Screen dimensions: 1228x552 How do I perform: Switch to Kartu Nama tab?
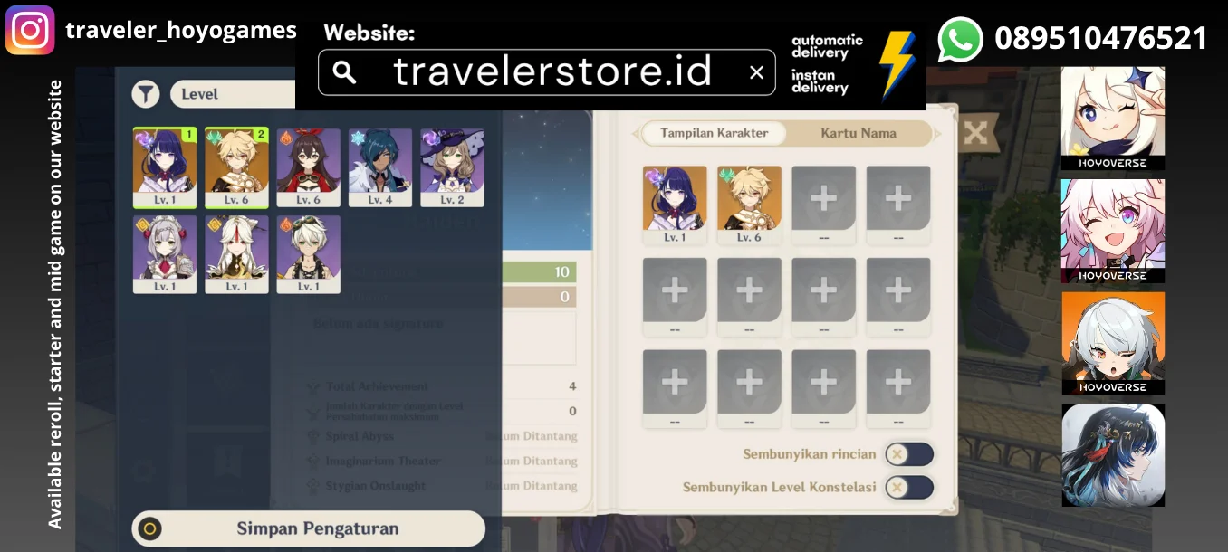859,133
